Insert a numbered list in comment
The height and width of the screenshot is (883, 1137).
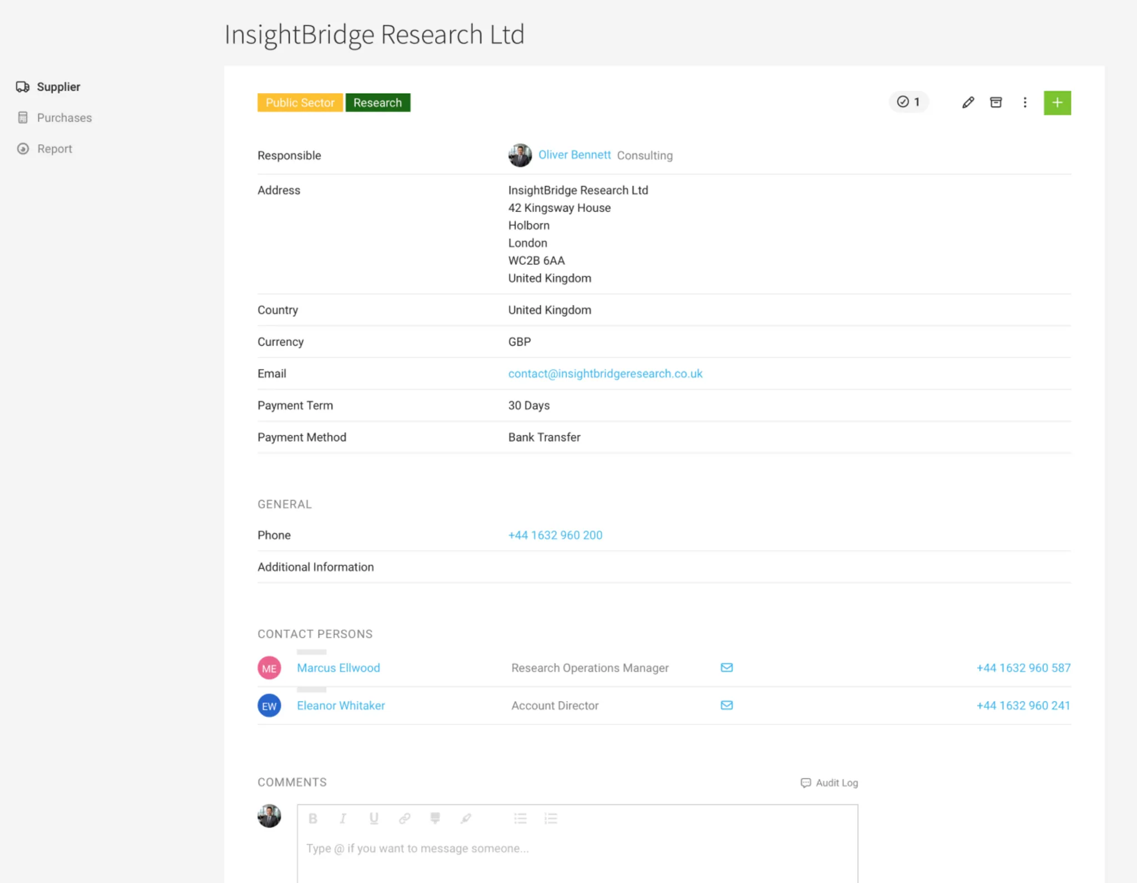(x=551, y=818)
